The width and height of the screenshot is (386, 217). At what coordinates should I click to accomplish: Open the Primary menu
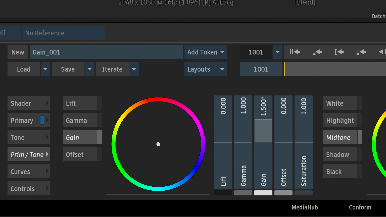click(29, 120)
